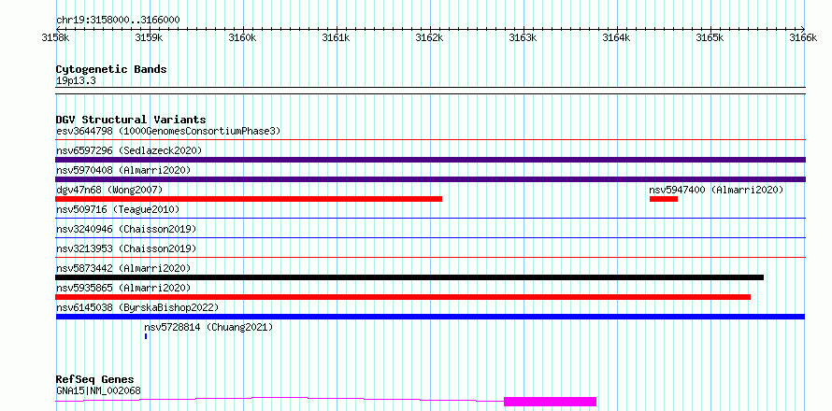832x411 pixels.
Task: Click the nsv5873442 (Almarri2020) label
Action: pos(123,268)
